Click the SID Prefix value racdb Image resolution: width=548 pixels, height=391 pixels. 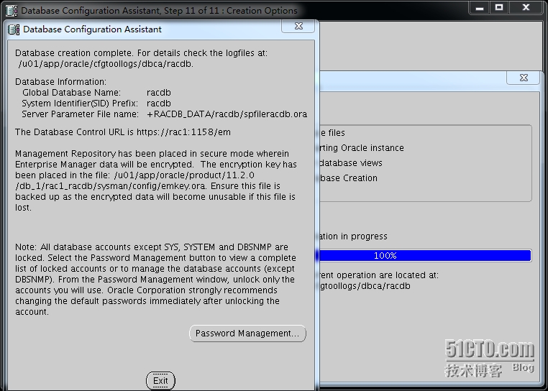159,103
